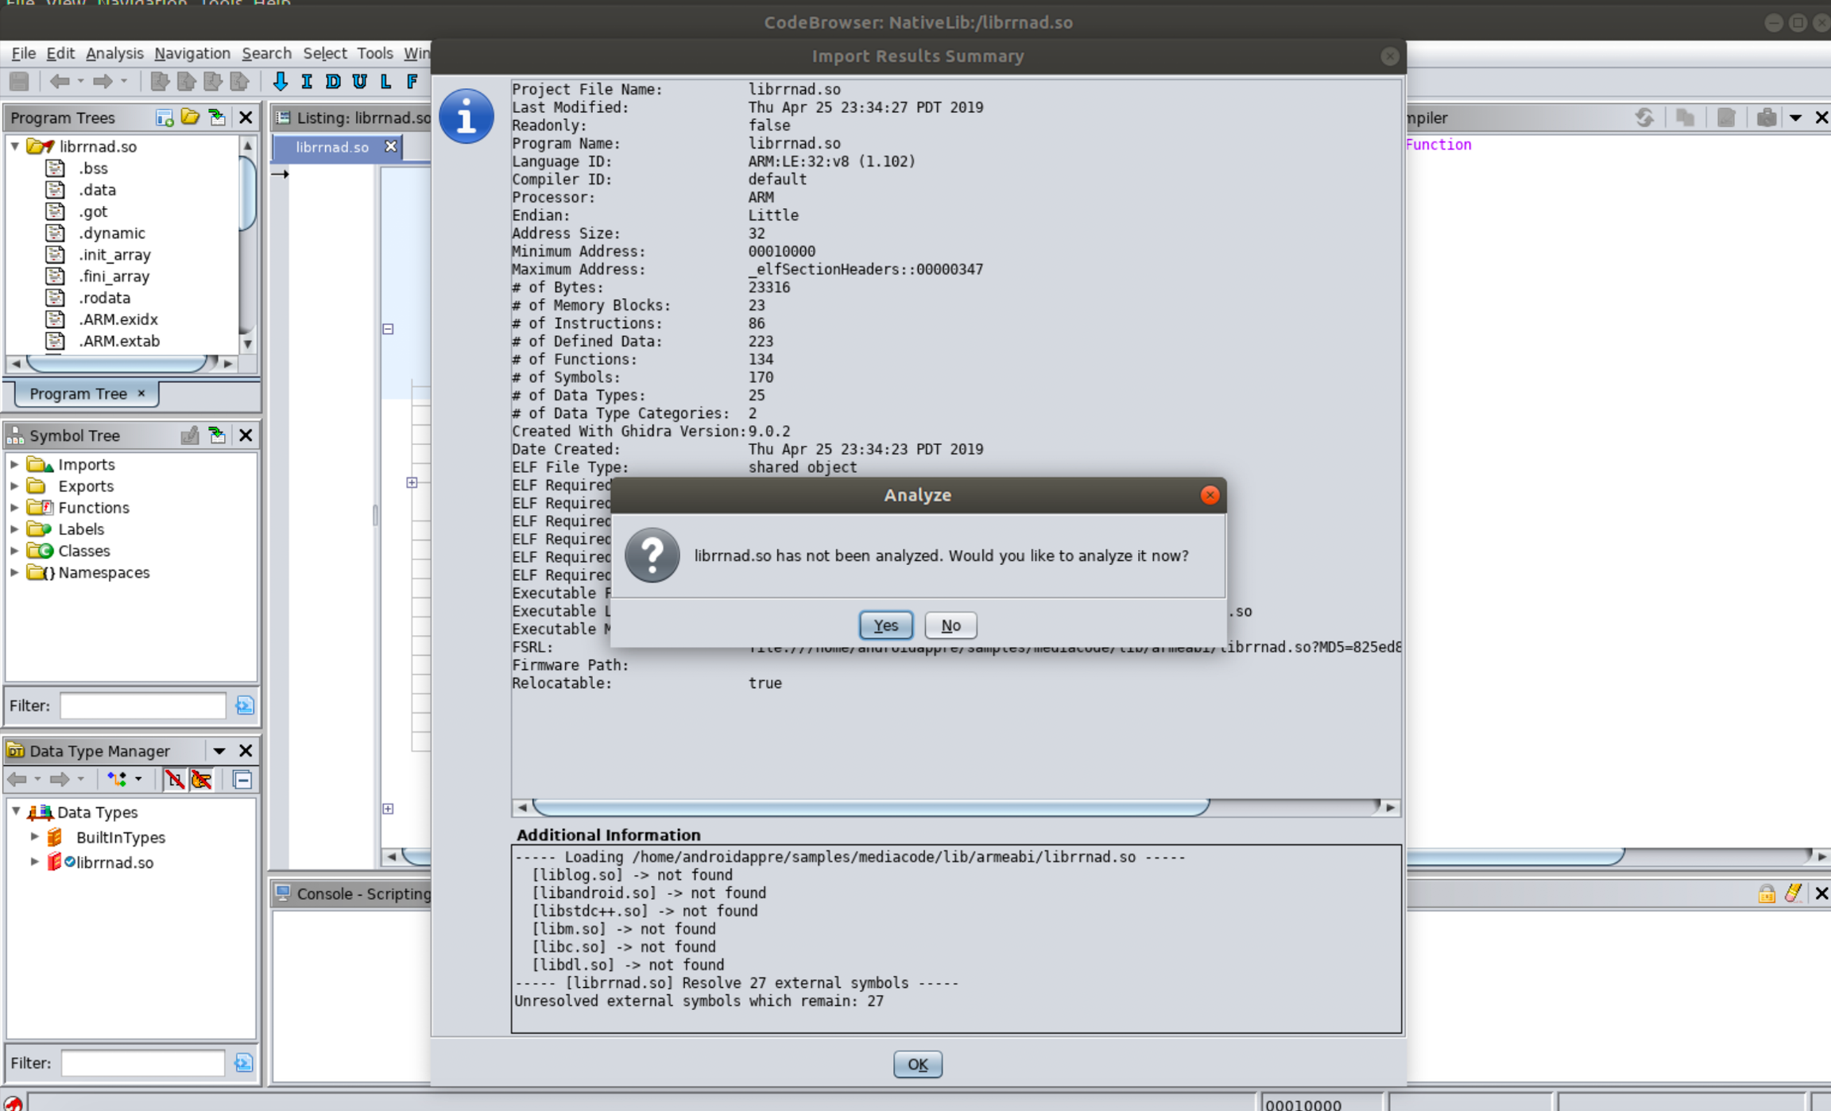Click the create new tree view icon
1831x1111 pixels.
164,118
